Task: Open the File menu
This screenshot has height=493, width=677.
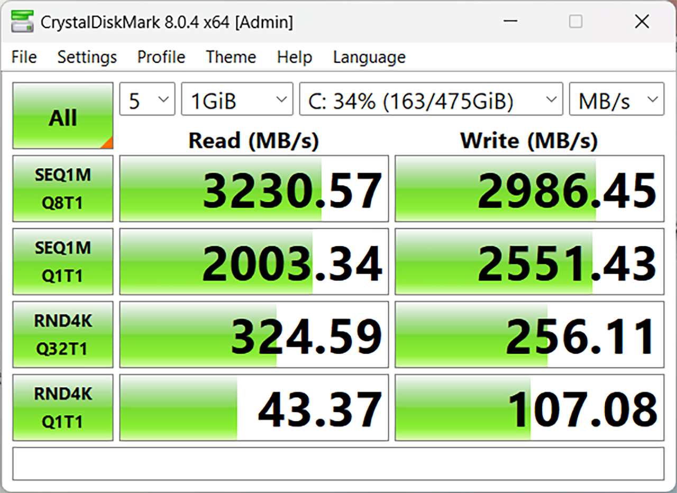Action: [x=24, y=57]
